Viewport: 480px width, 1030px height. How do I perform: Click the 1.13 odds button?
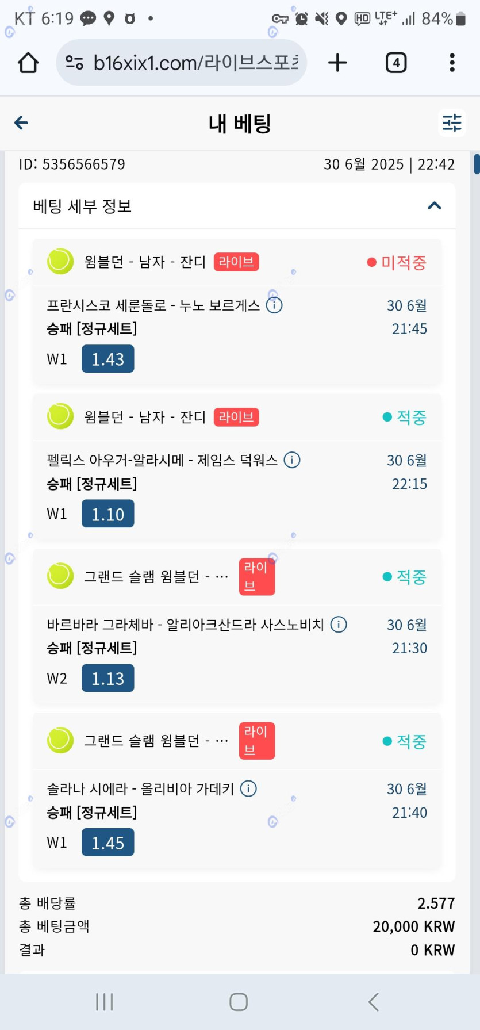(107, 678)
